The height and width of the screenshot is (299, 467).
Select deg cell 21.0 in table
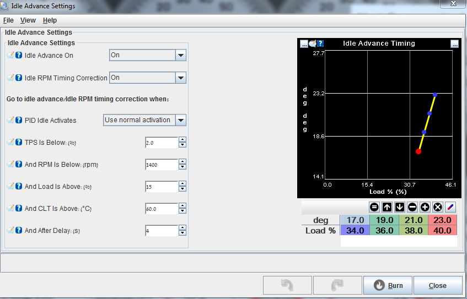[414, 220]
